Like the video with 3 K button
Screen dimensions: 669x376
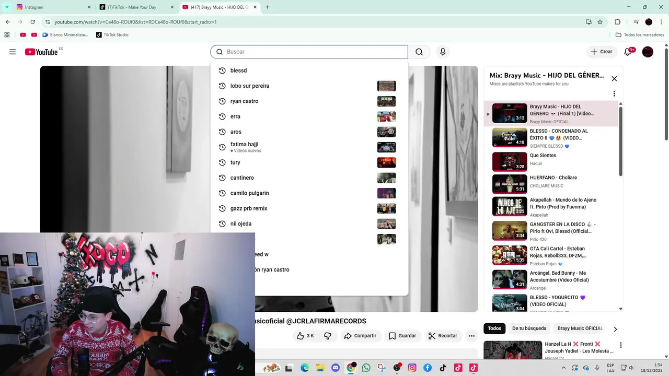coord(306,336)
